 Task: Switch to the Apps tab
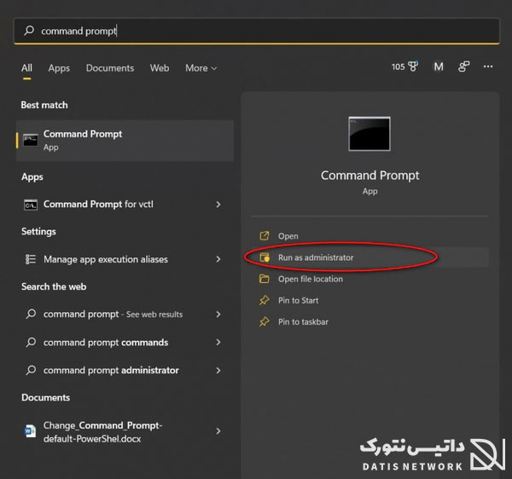coord(59,68)
